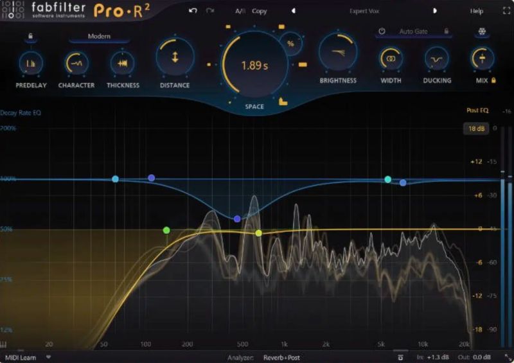Click the Thickness knob
Viewport: 514px width, 363px height.
[123, 64]
